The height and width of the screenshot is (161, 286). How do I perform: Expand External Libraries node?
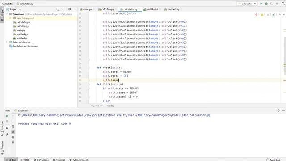(x=7, y=42)
